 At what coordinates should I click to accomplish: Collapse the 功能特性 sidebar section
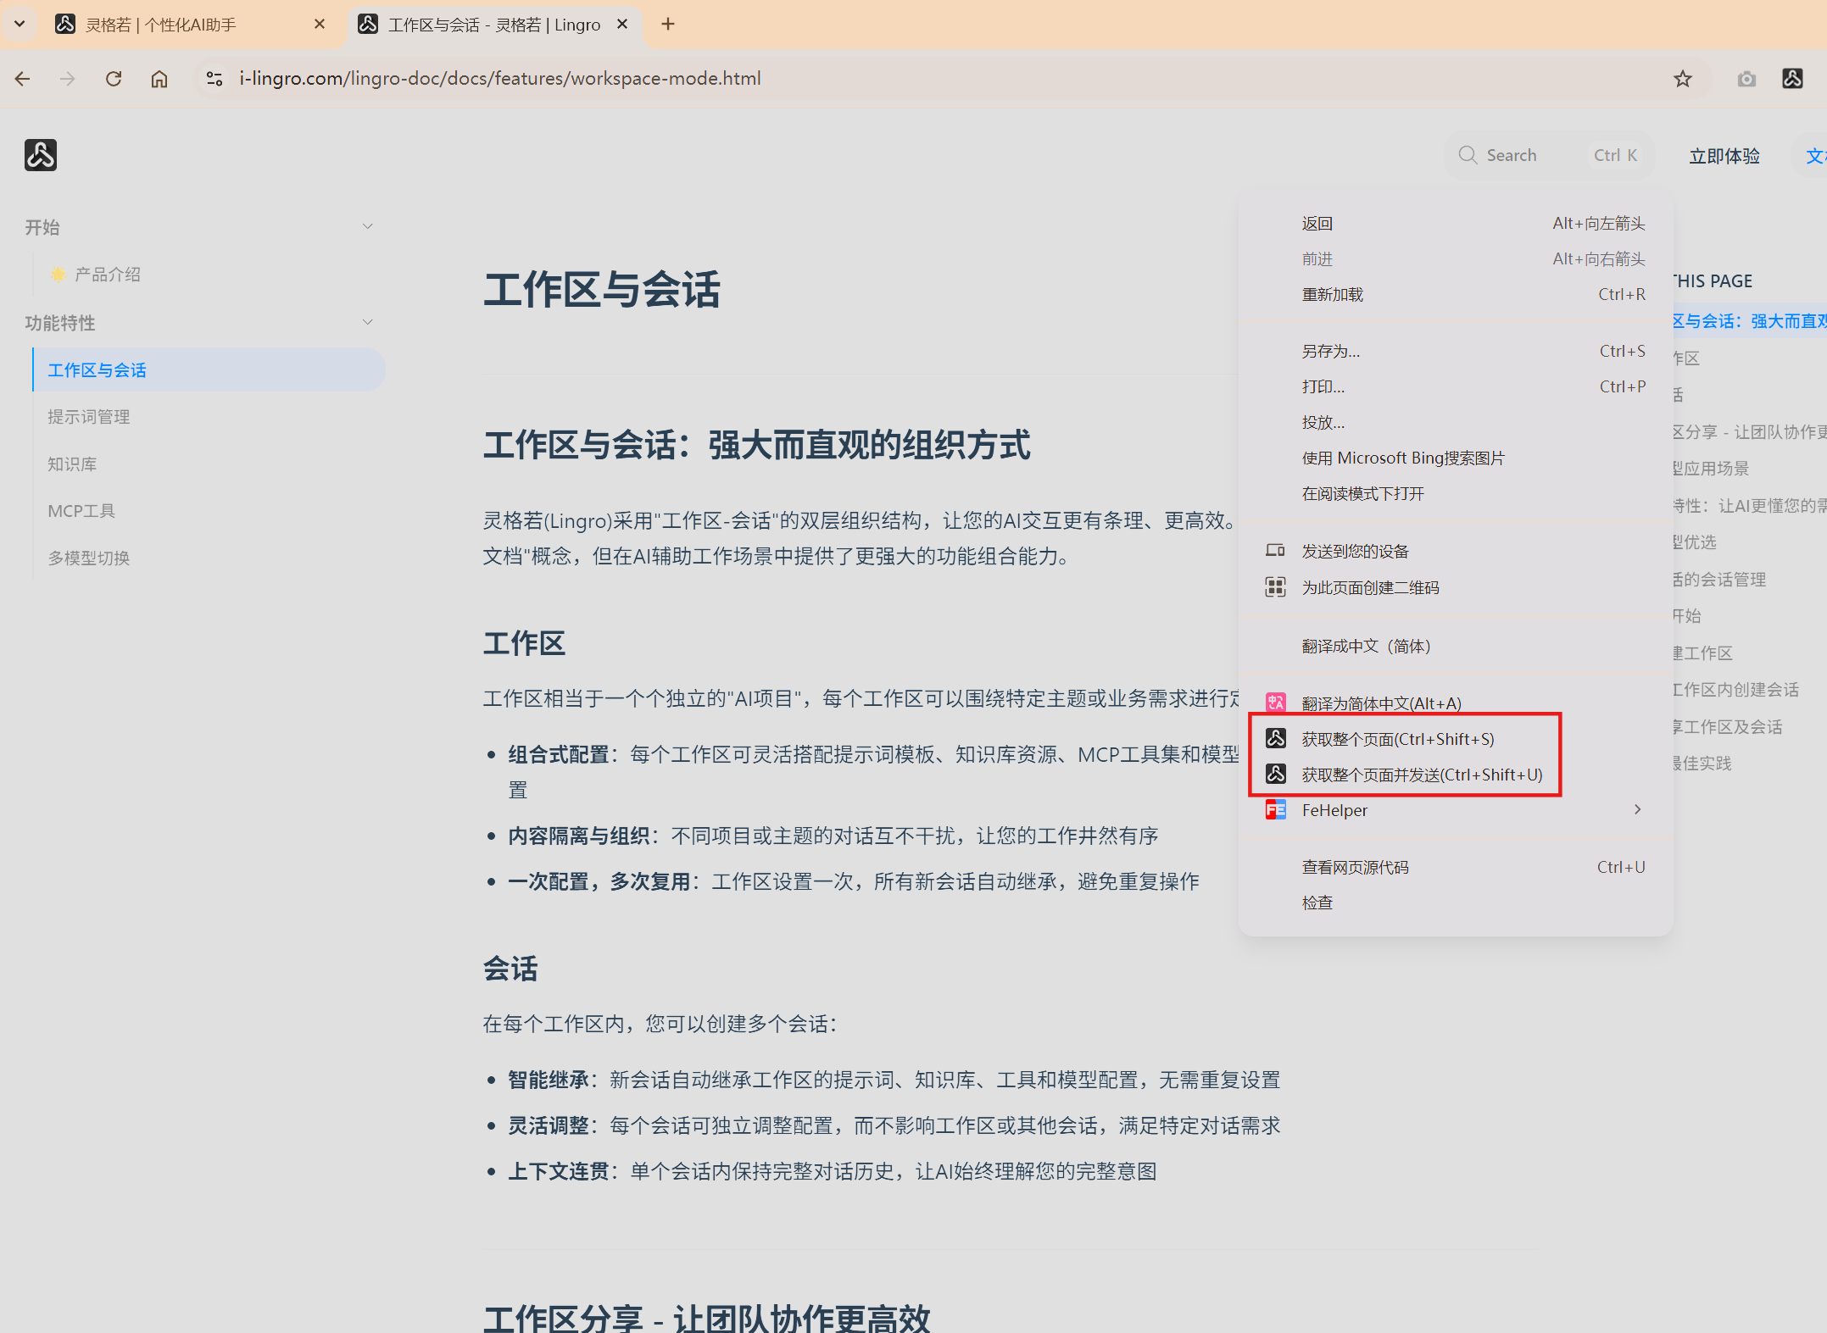[368, 321]
